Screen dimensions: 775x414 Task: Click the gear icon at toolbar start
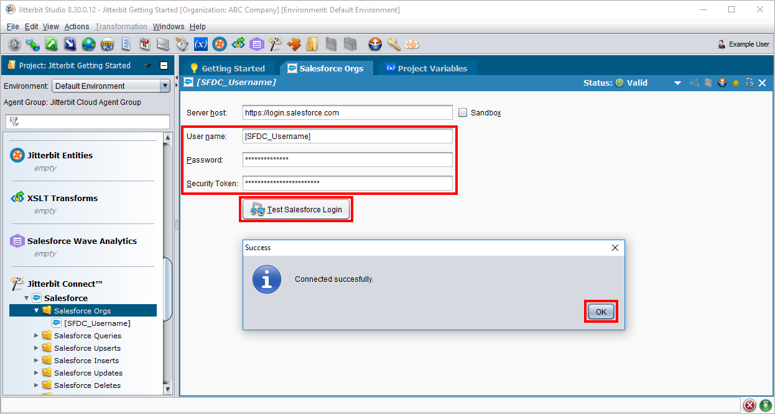tap(14, 44)
